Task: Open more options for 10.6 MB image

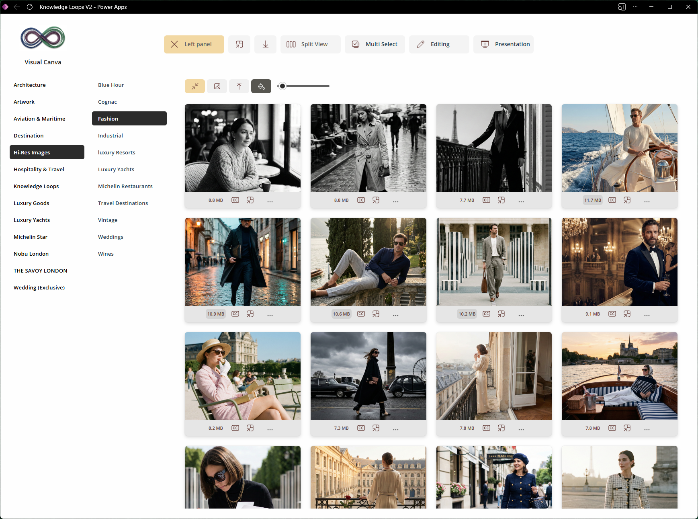Action: pos(396,315)
